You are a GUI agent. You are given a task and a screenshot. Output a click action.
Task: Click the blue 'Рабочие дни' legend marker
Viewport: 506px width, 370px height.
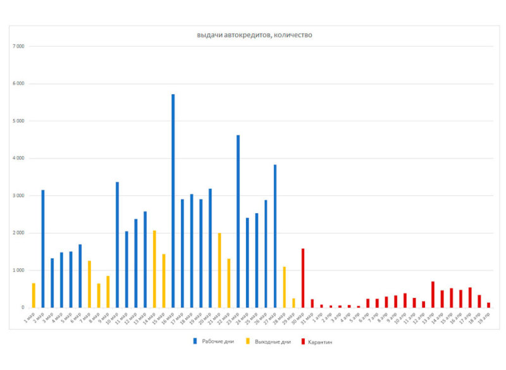194,342
